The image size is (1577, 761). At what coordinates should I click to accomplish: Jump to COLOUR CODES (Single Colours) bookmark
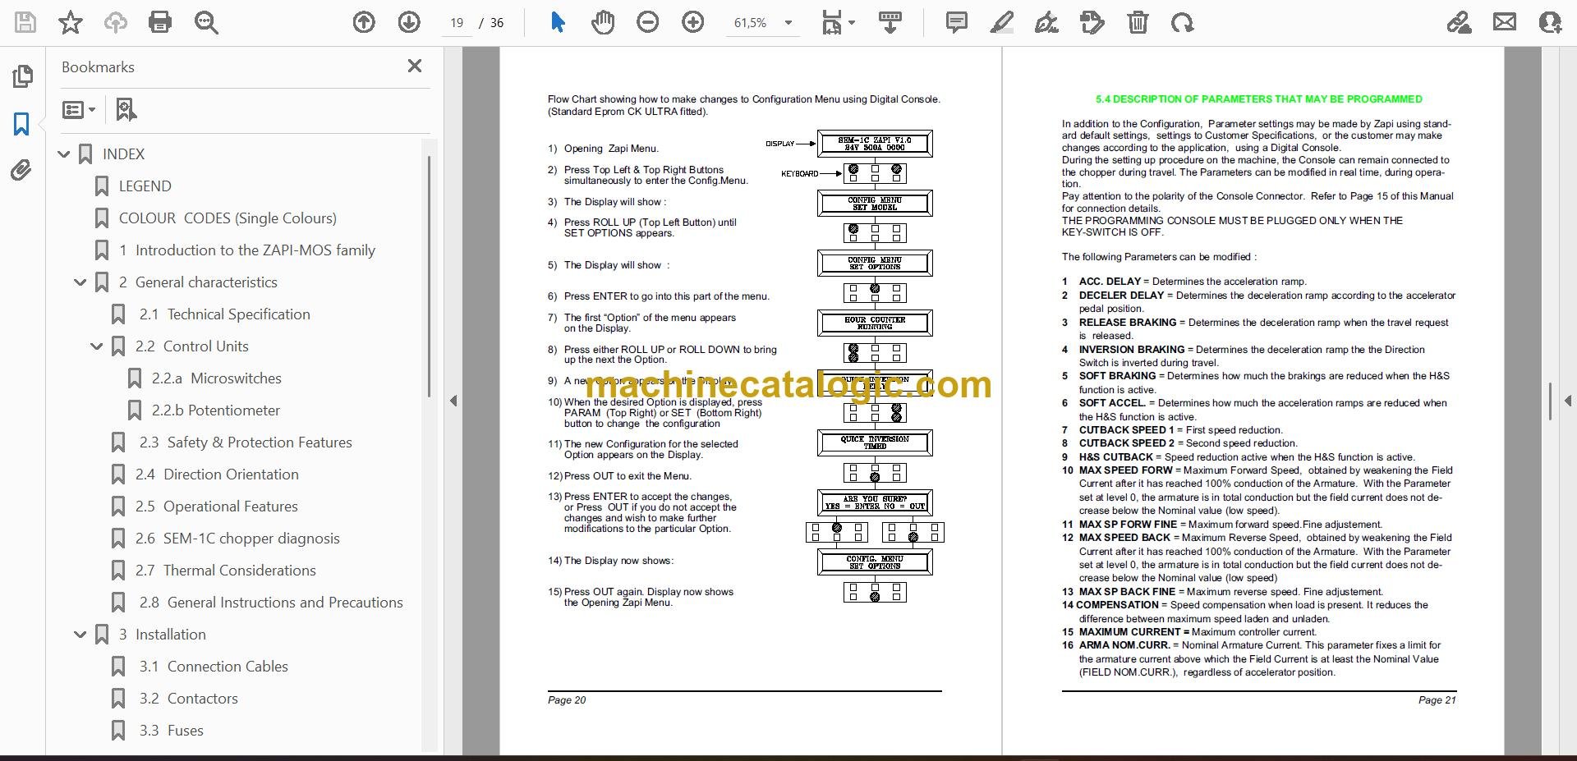pyautogui.click(x=228, y=218)
